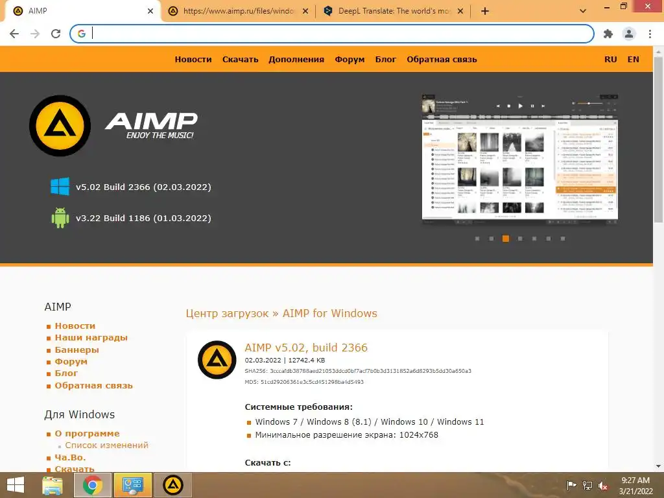The width and height of the screenshot is (664, 498).
Task: Switch to the AIMP tab
Action: [x=80, y=11]
